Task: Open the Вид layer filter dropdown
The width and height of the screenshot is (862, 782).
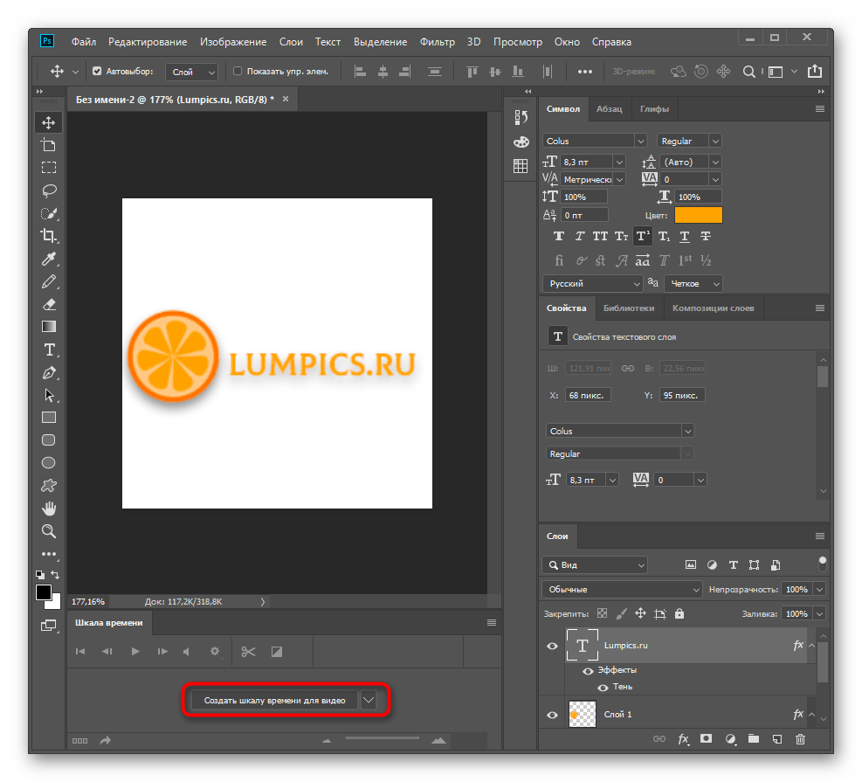Action: click(x=595, y=565)
